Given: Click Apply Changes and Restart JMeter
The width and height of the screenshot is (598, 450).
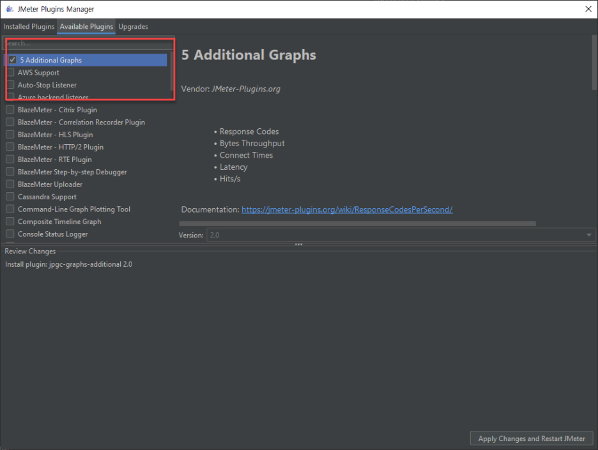Looking at the screenshot, I should [532, 439].
